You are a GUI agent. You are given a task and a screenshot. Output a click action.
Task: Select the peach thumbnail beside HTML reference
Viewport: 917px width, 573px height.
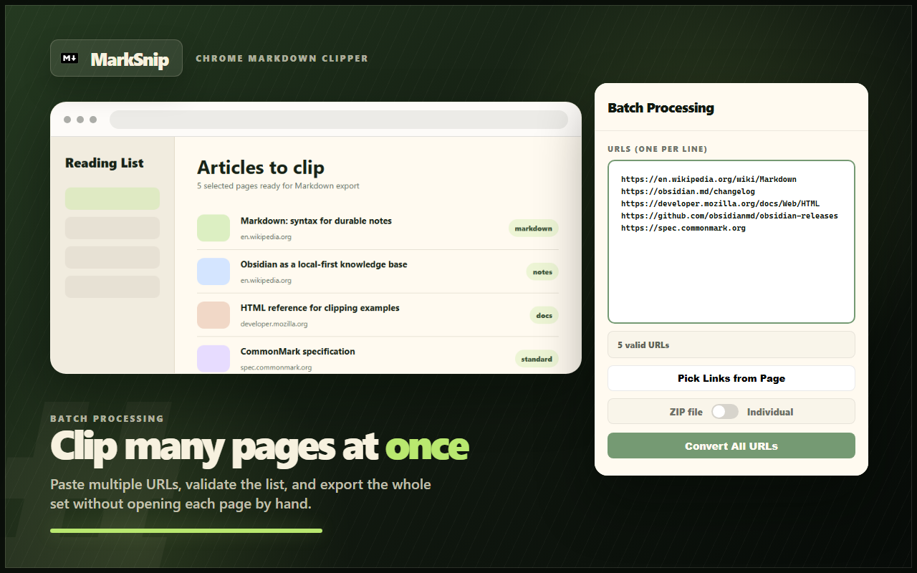click(213, 315)
